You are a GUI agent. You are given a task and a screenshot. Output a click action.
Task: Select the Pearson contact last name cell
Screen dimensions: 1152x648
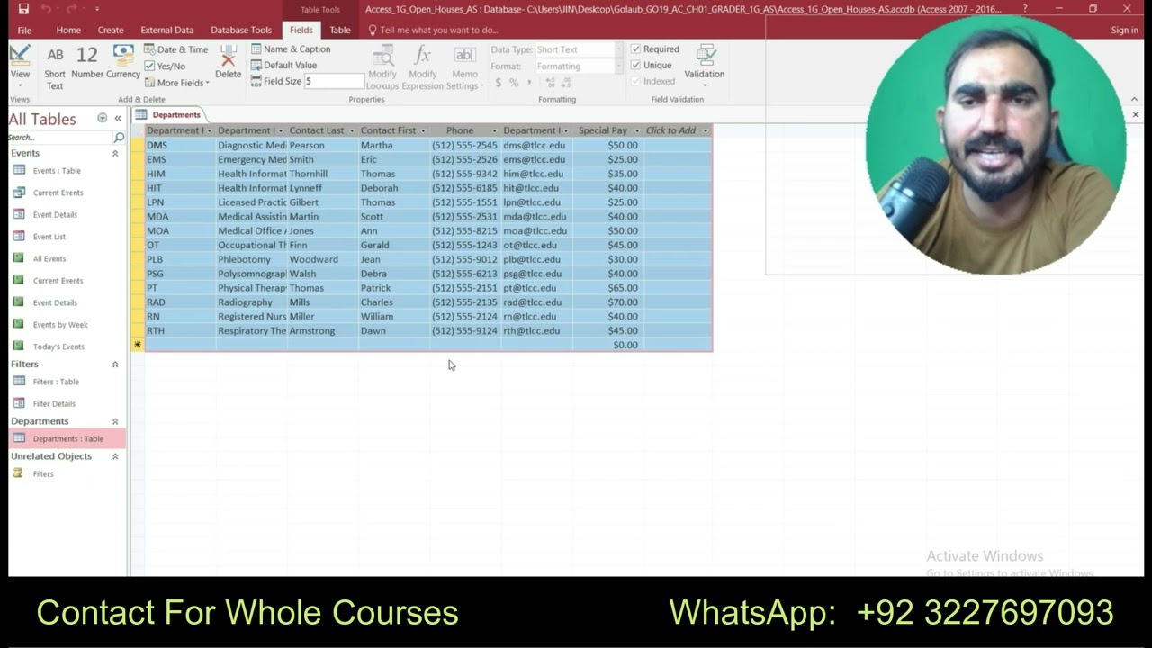[322, 146]
